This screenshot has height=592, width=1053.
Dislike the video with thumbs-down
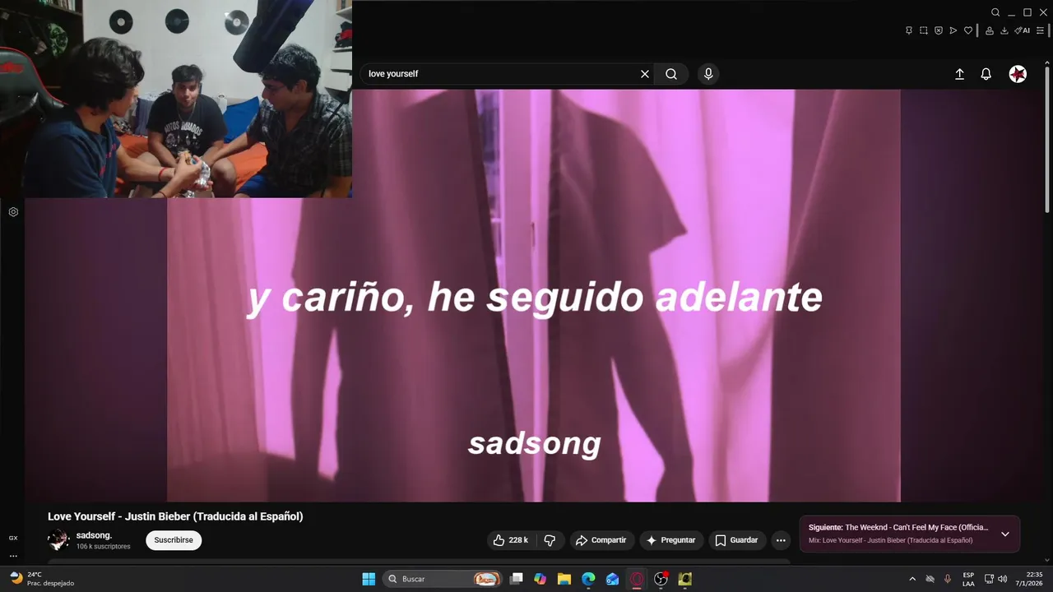tap(550, 540)
